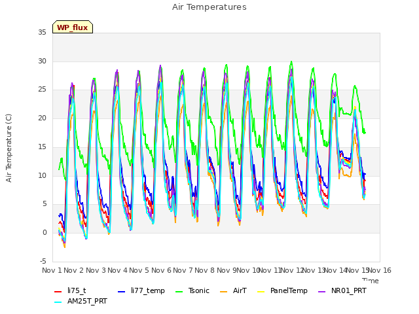The width and height of the screenshot is (419, 314).
Task: Toggle the PanelTemp legend entry
Action: click(282, 290)
